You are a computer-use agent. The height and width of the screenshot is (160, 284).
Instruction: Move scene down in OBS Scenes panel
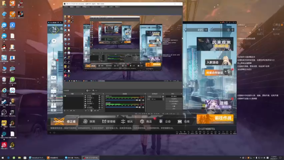74,111
